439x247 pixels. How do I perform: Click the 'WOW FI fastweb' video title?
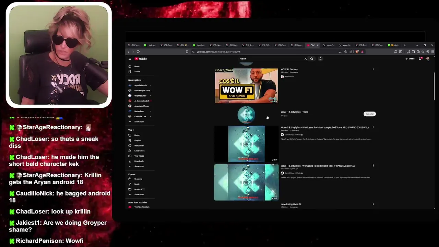[289, 69]
